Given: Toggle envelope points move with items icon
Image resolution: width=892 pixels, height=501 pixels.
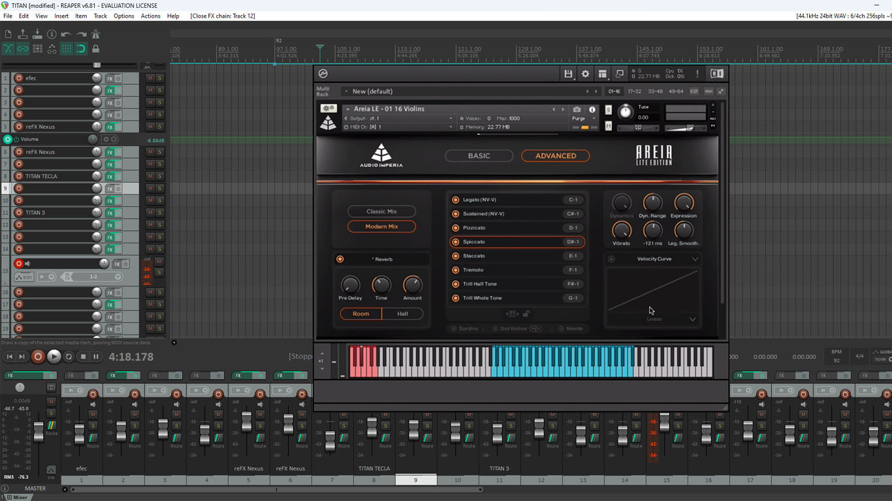Looking at the screenshot, I should (x=52, y=48).
